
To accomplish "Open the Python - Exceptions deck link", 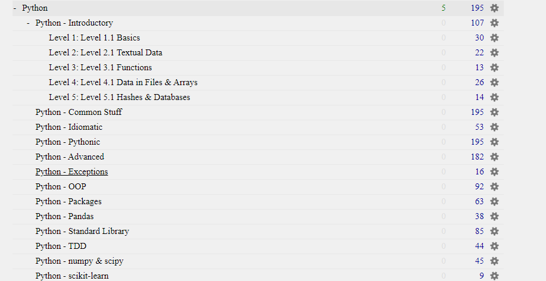I will (71, 171).
